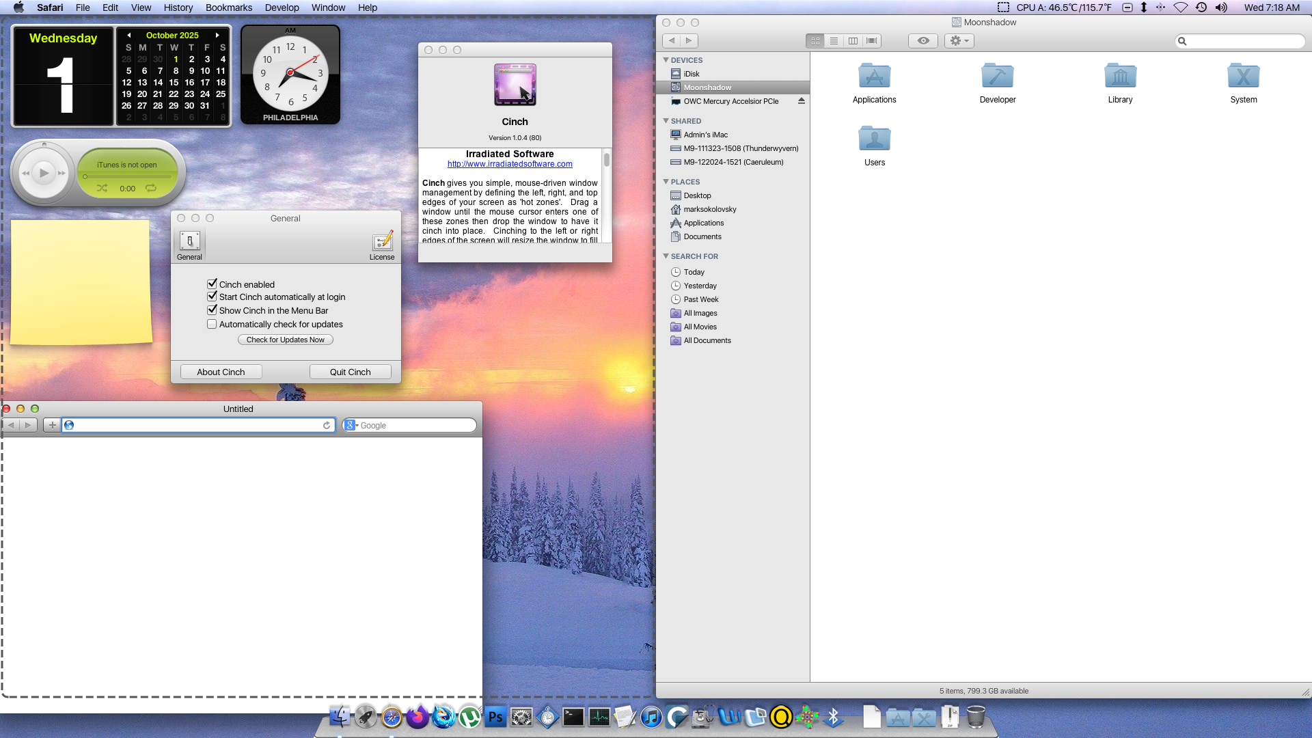Select the General preferences icon
This screenshot has height=738, width=1312.
pos(189,244)
